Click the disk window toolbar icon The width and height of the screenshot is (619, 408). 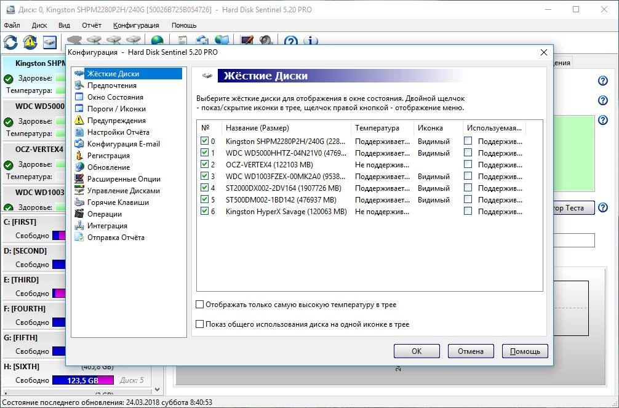point(50,42)
